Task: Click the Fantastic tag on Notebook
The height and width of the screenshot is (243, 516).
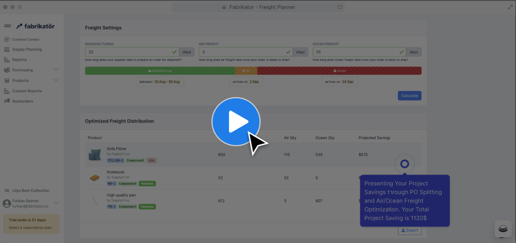Action: click(x=147, y=184)
